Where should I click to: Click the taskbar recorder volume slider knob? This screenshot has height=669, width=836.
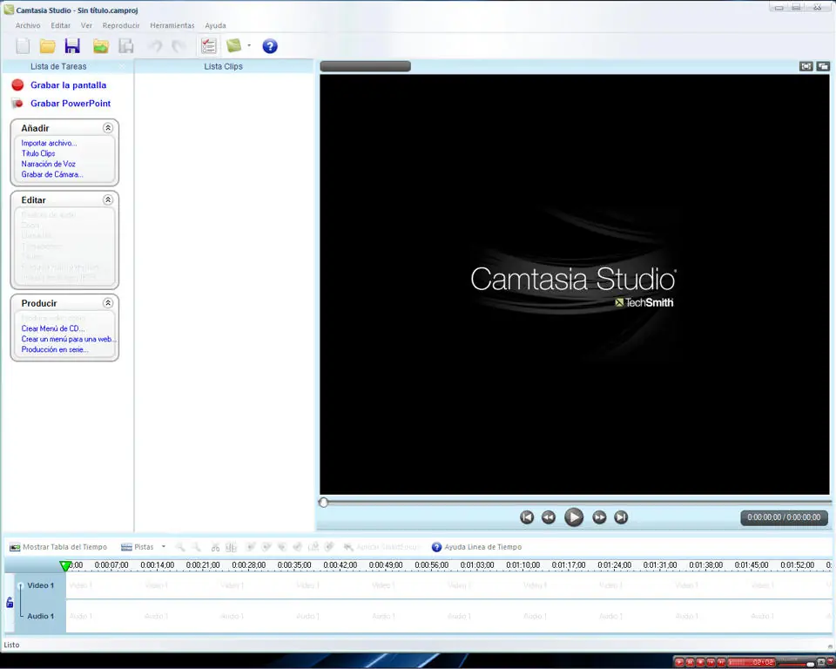(x=811, y=664)
